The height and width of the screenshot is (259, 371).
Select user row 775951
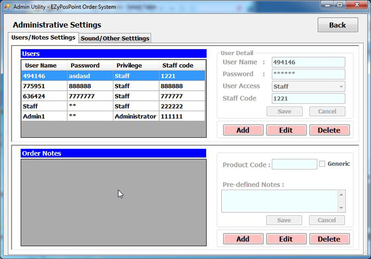tap(113, 86)
